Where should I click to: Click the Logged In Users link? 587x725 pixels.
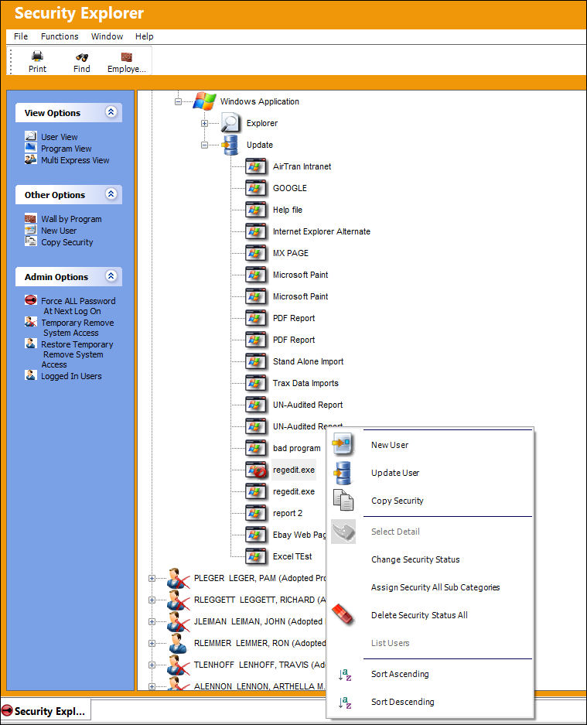click(x=71, y=376)
